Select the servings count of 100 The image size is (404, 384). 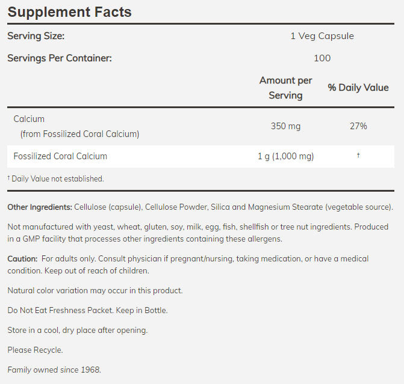(322, 58)
